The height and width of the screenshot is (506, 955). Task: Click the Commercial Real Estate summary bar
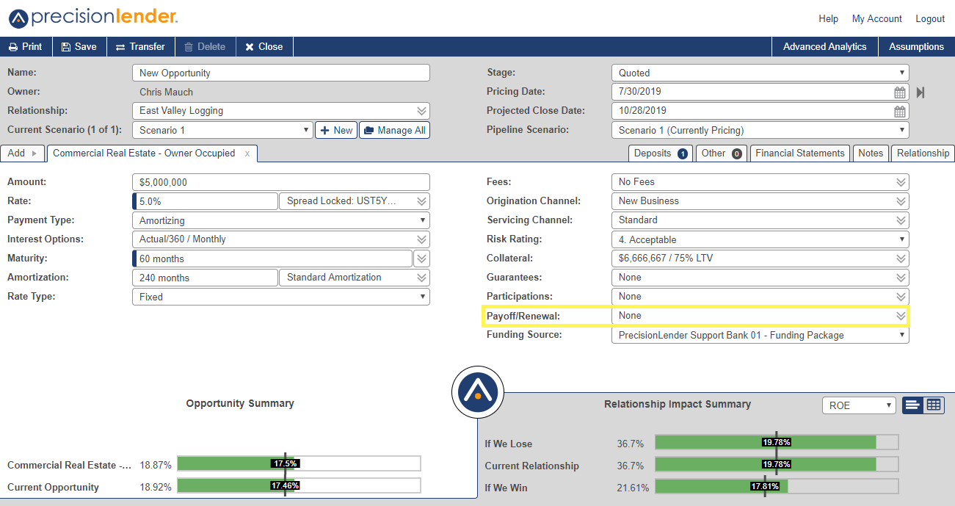click(x=299, y=463)
